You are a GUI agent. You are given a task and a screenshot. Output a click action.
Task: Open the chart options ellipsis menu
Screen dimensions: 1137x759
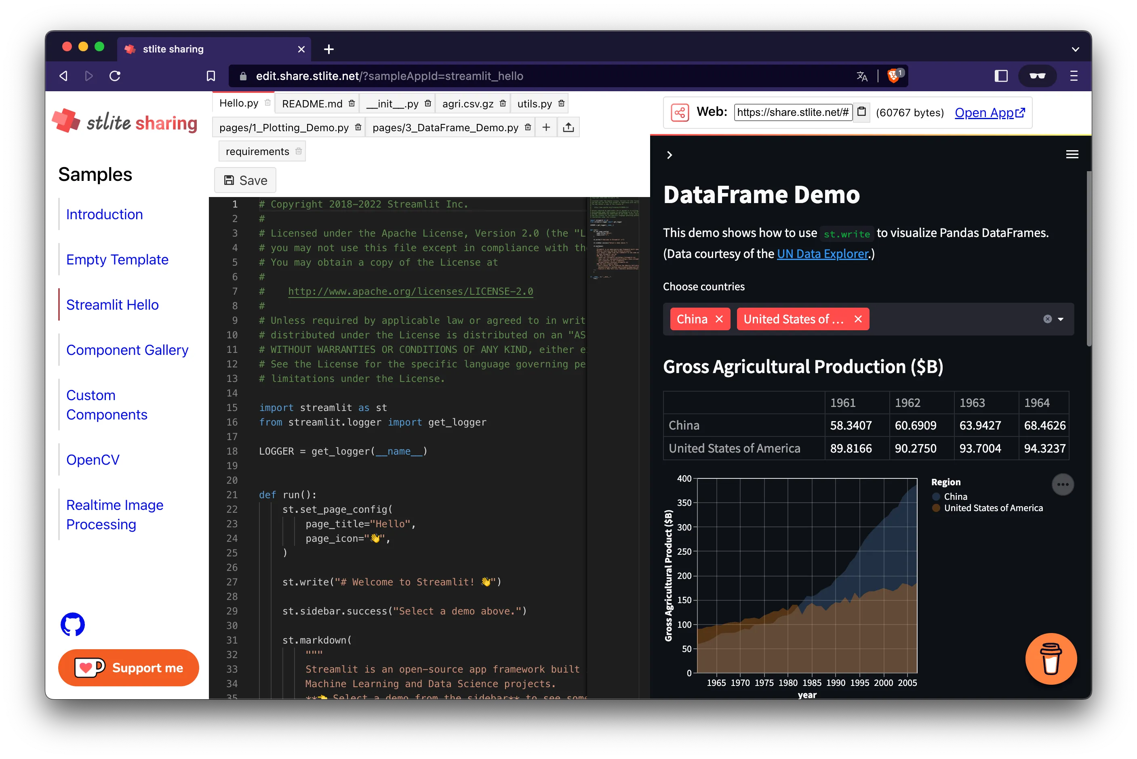(x=1063, y=484)
